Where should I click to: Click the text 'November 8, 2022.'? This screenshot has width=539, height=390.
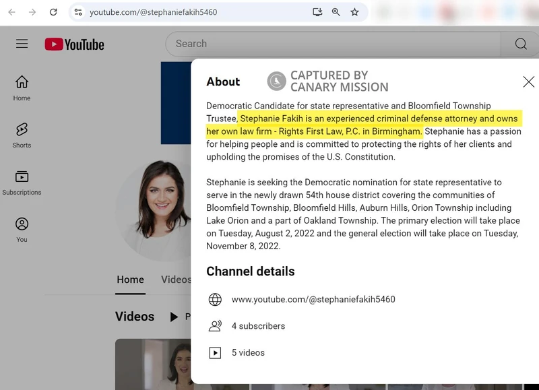[243, 246]
